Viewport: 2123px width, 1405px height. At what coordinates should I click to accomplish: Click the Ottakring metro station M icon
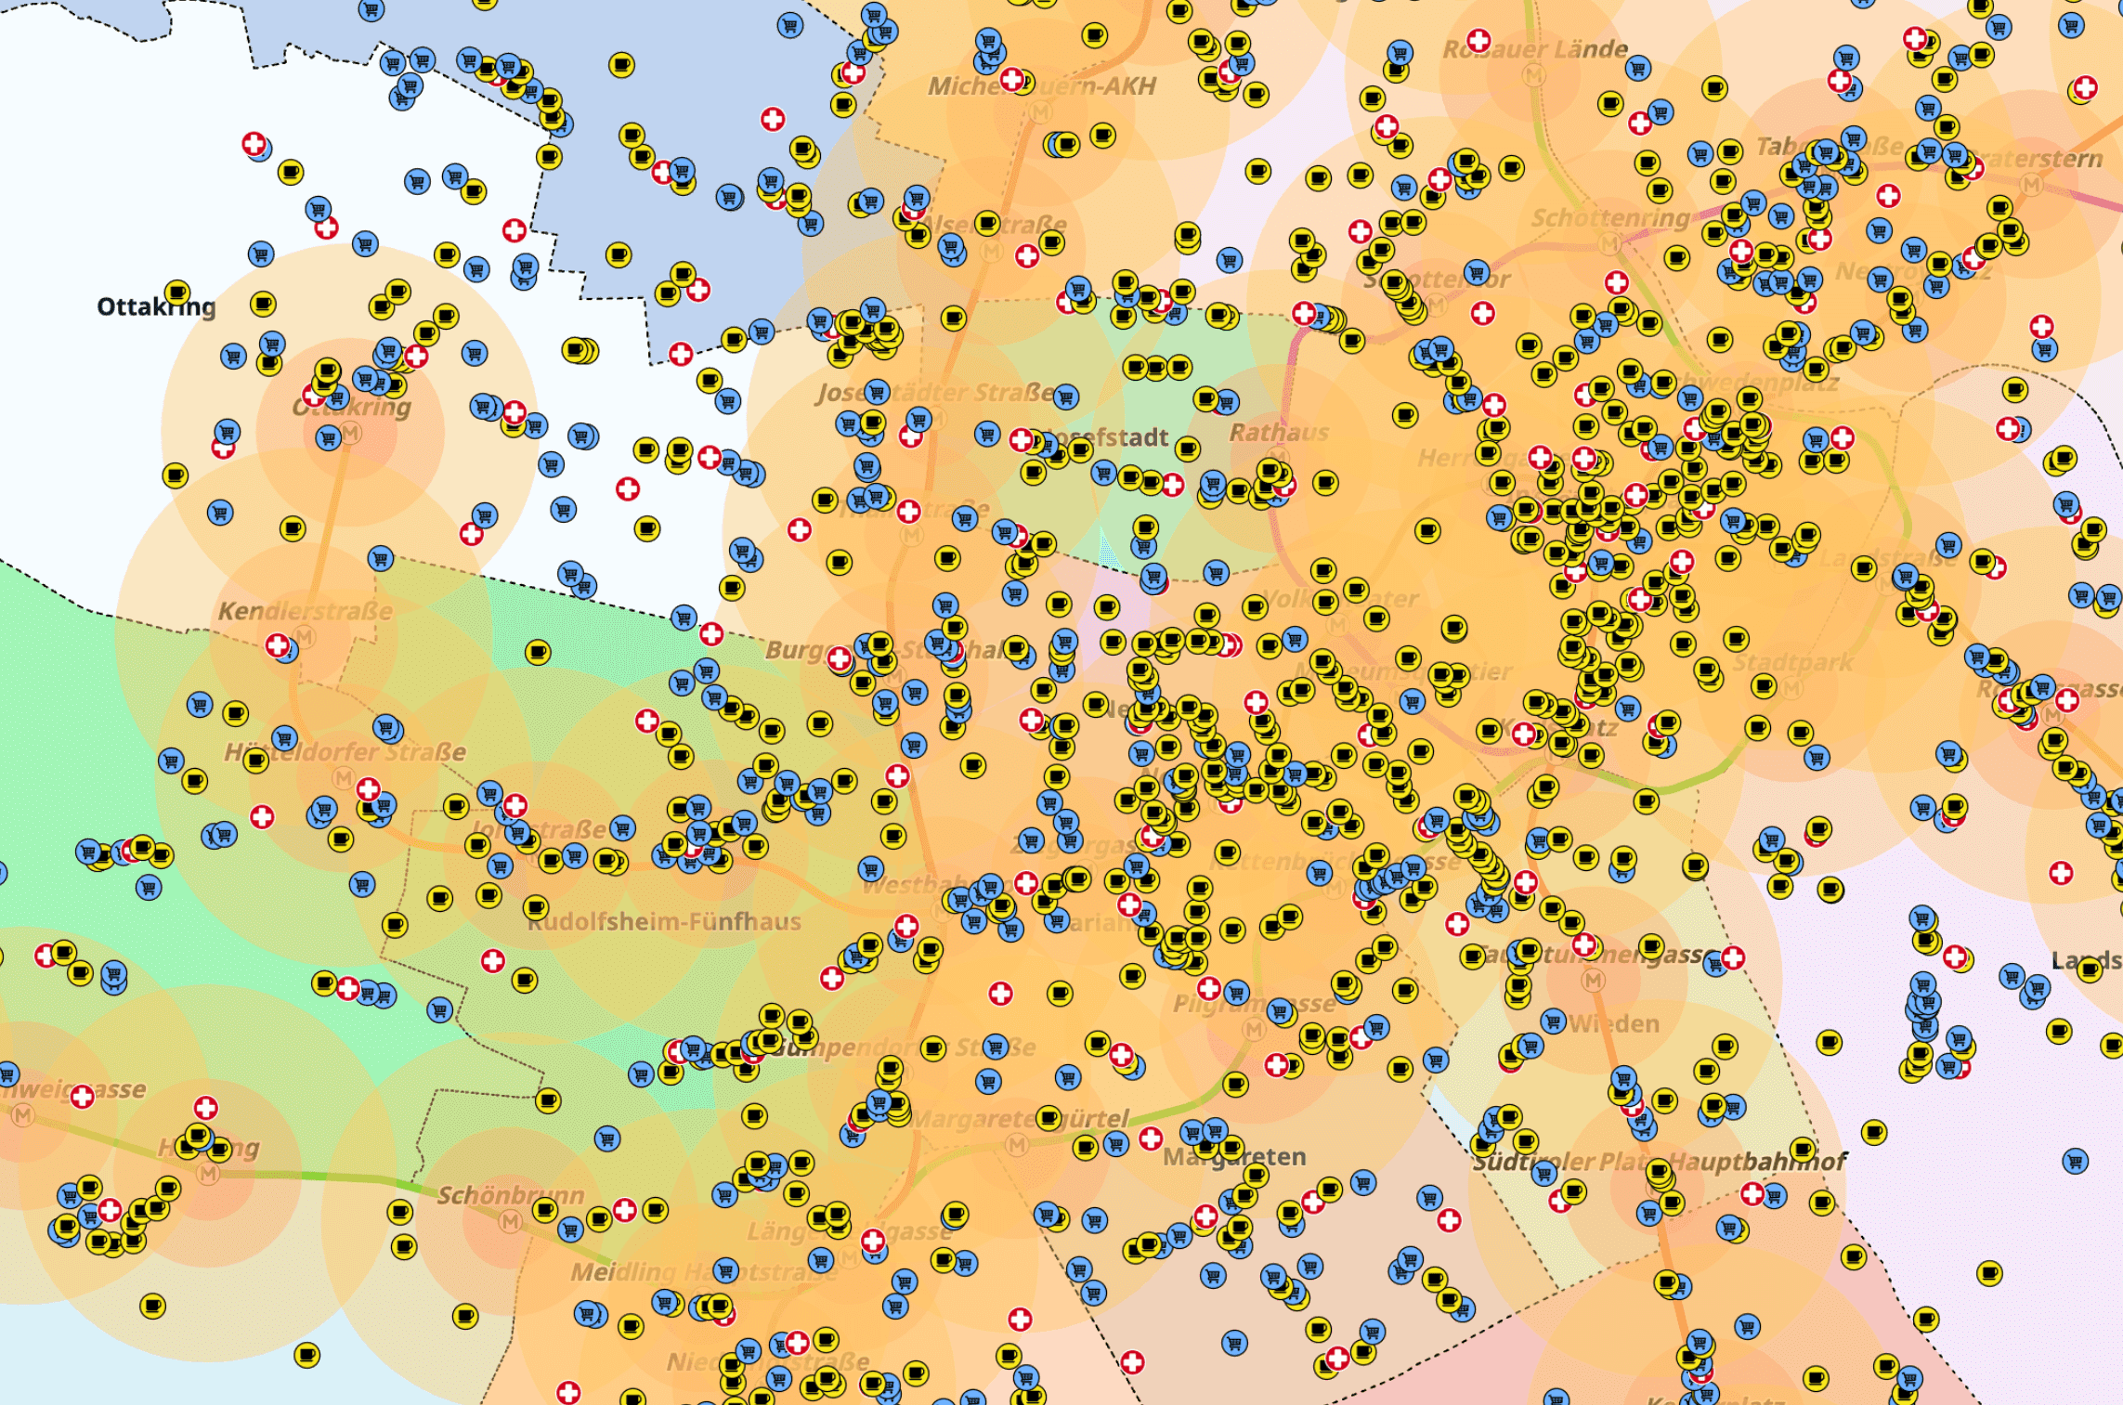tap(350, 433)
